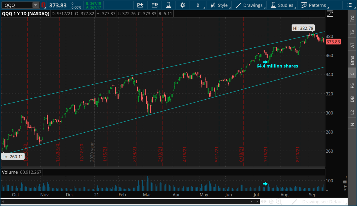Select the 64.4 million shares text annotation
The height and width of the screenshot is (206, 357).
tap(277, 66)
